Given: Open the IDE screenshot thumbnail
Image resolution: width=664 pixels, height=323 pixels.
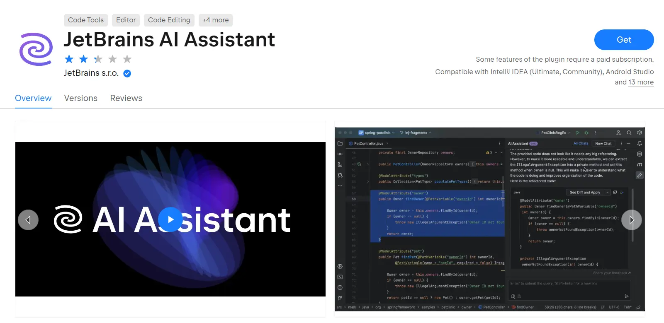Looking at the screenshot, I should tap(489, 219).
